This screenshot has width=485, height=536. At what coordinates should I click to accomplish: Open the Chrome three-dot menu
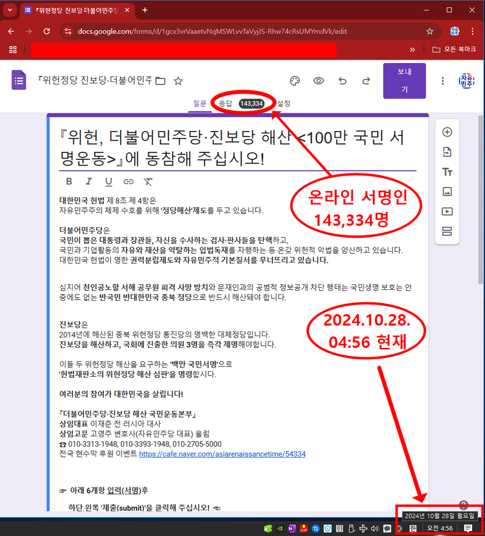click(472, 31)
